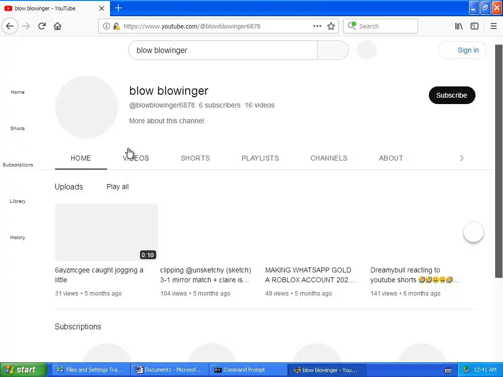This screenshot has height=377, width=503.
Task: Open More about this channel
Action: [x=166, y=121]
